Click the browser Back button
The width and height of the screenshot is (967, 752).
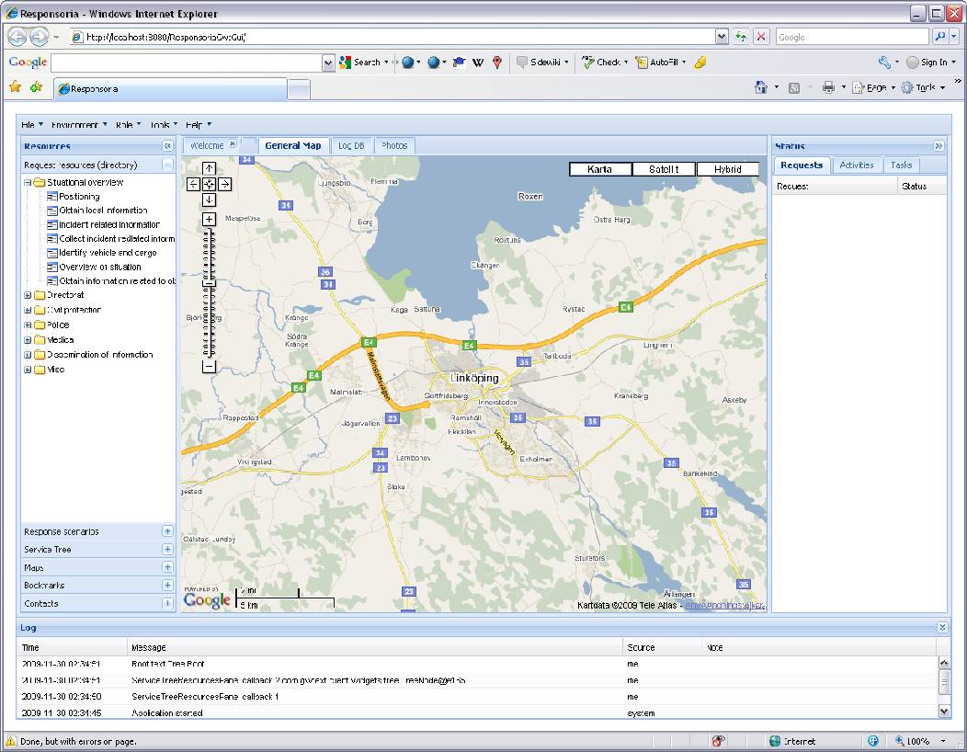[x=17, y=37]
